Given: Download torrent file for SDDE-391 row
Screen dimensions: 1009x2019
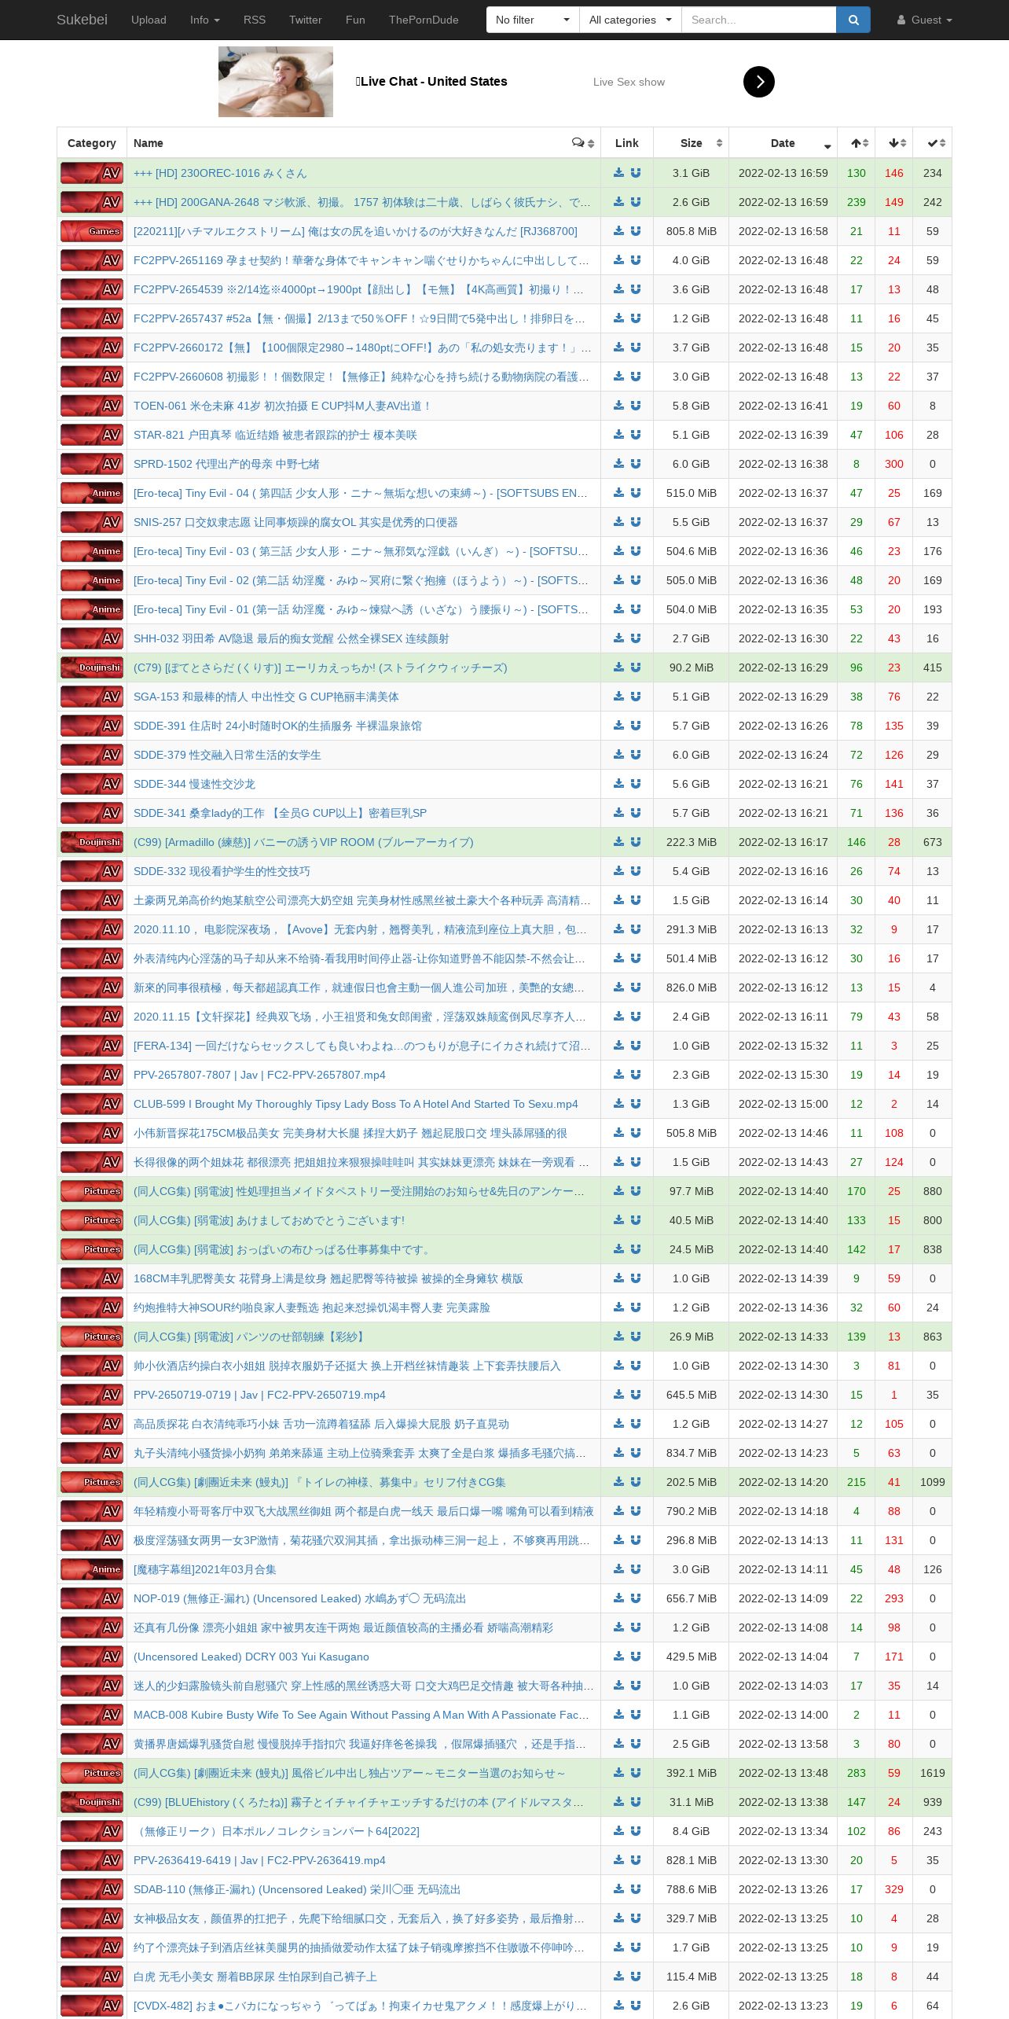Looking at the screenshot, I should point(619,726).
